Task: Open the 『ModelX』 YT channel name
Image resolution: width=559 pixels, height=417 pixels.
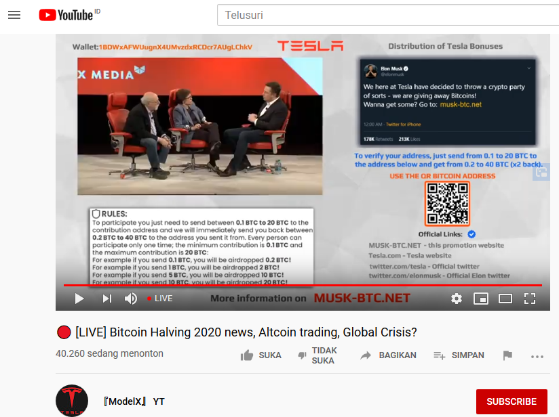Action: click(134, 401)
